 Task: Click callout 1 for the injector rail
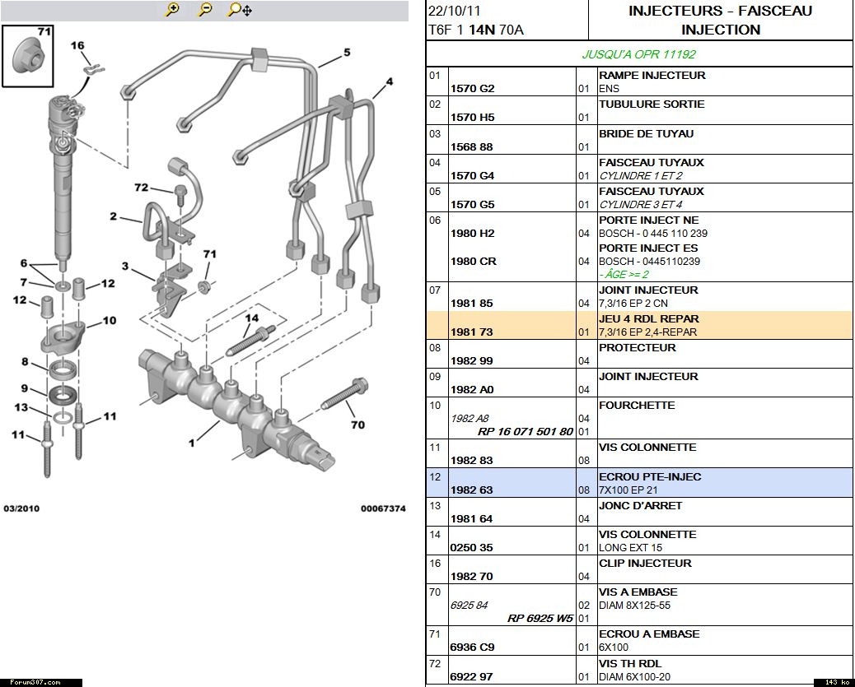(192, 443)
